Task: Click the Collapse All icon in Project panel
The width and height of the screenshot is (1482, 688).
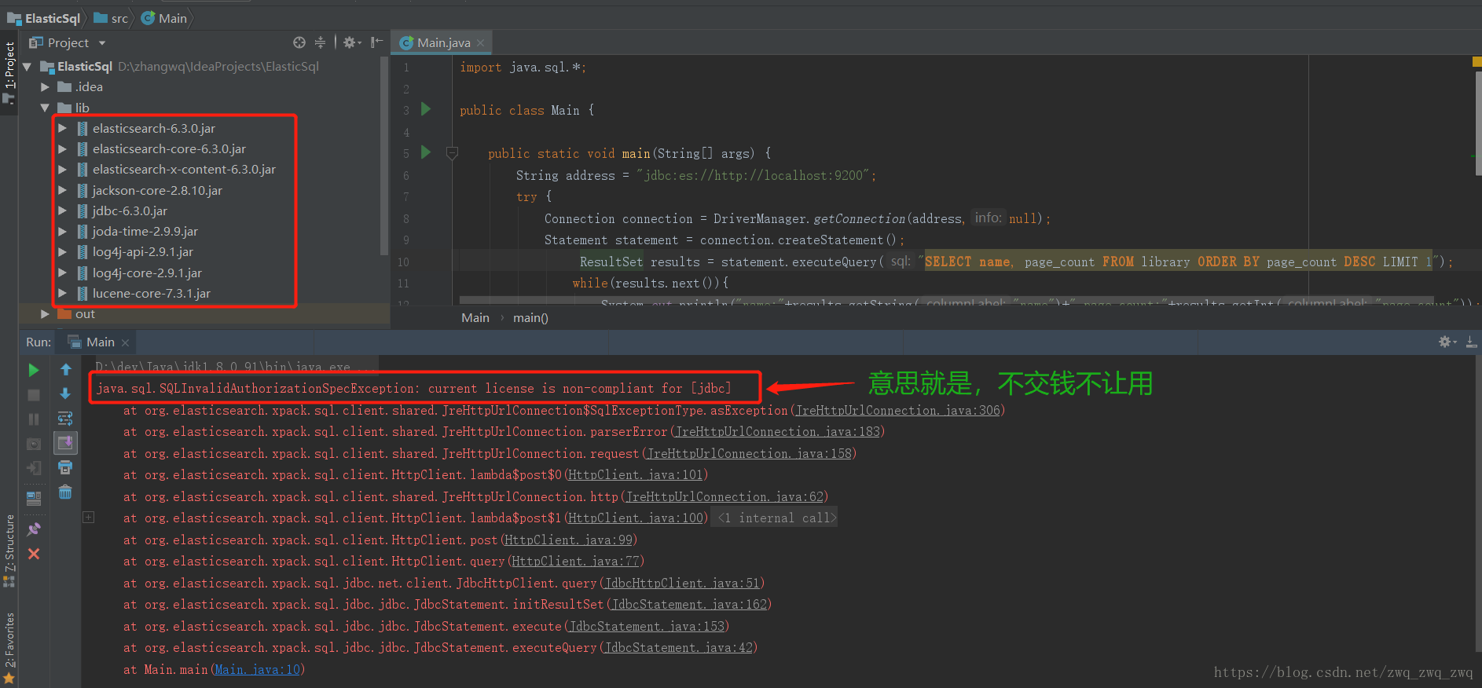Action: [320, 42]
